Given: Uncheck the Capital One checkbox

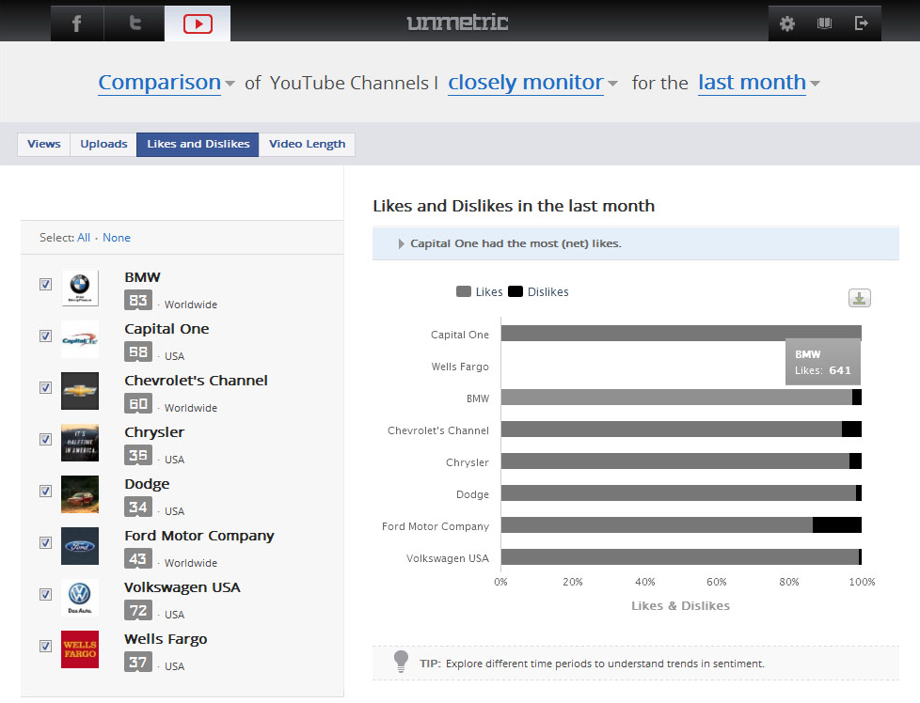Looking at the screenshot, I should pos(45,336).
